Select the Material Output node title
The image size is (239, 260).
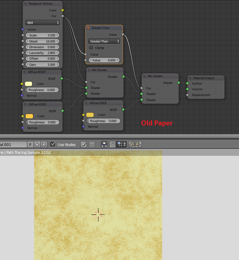coord(204,78)
